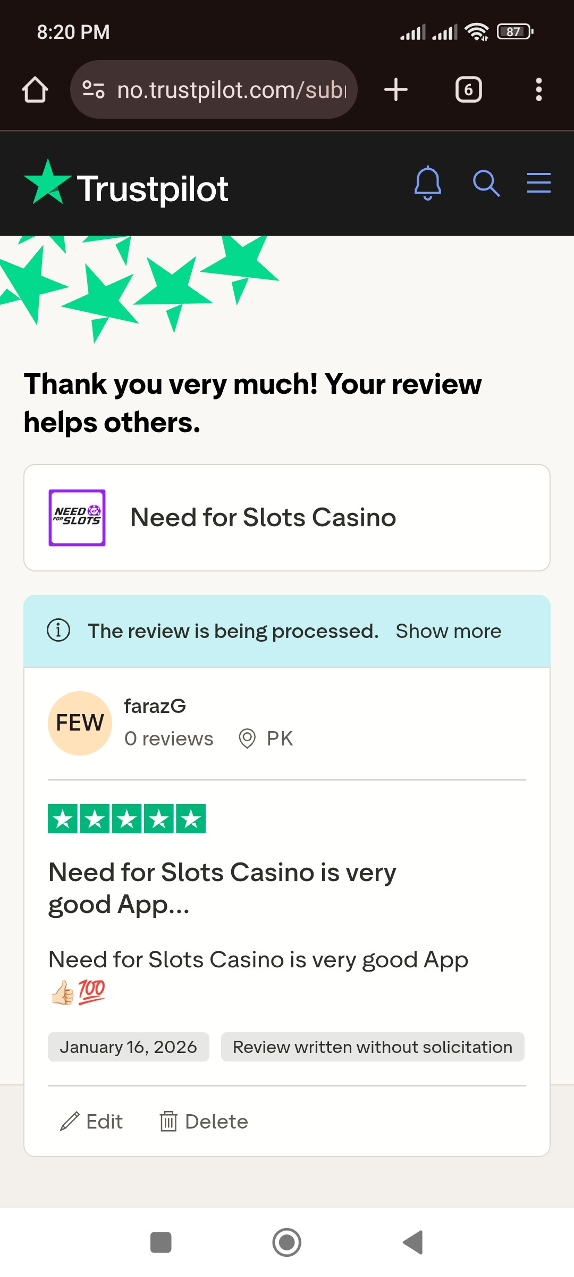Open the browser three-dot menu
Viewport: 574px width, 1277px height.
(x=538, y=89)
